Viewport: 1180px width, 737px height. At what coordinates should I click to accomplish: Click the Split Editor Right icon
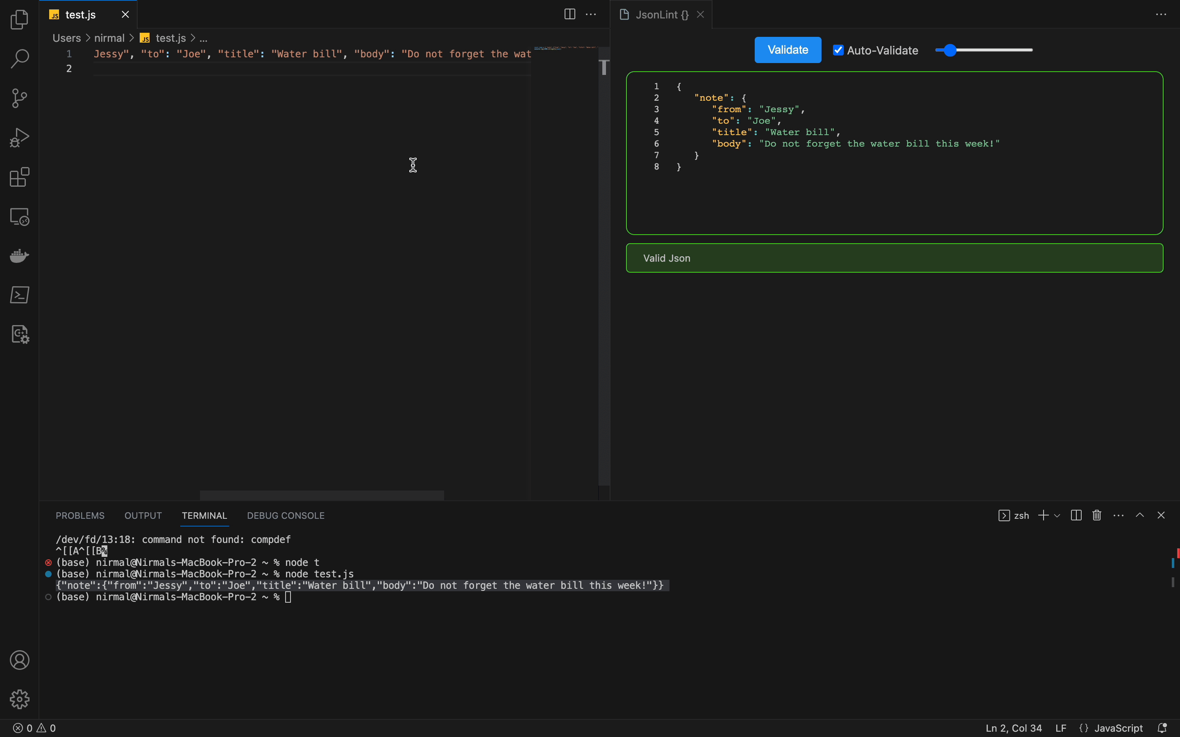[570, 14]
